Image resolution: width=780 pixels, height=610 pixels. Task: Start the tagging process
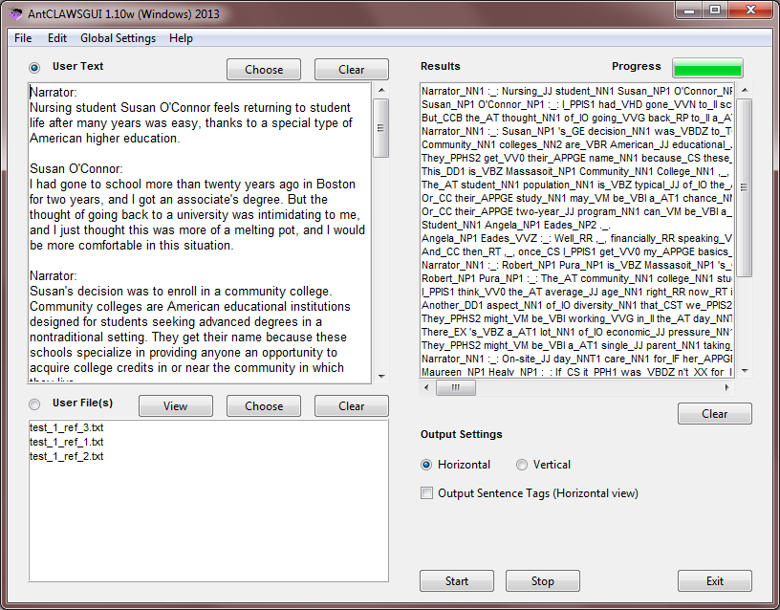(x=456, y=581)
